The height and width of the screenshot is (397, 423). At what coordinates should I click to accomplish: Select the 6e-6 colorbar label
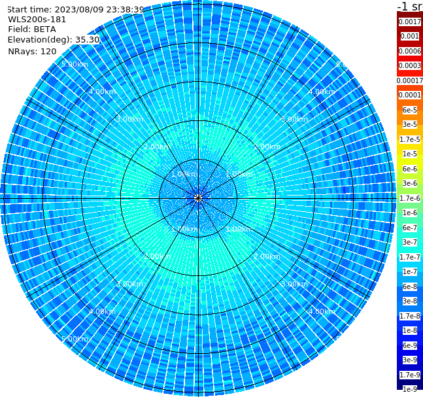coord(410,169)
